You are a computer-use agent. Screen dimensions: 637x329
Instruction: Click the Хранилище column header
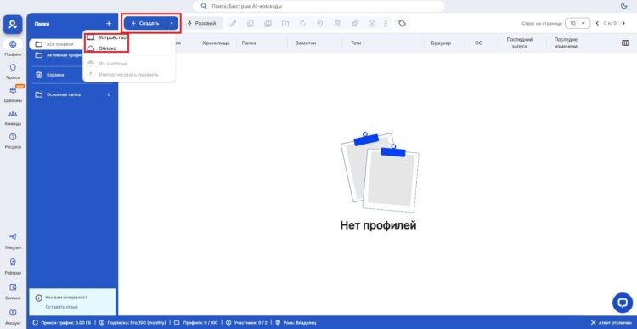point(216,43)
